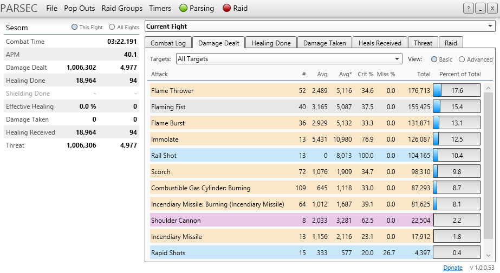This screenshot has height=273, width=500.
Task: Open the Raid Groups menu
Action: tap(122, 8)
